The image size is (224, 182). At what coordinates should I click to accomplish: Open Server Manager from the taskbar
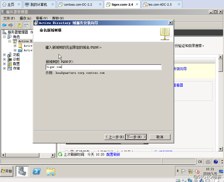22,171
